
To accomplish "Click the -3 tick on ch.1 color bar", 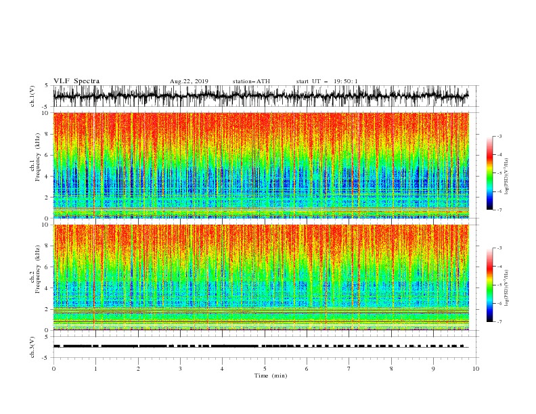I will (x=499, y=136).
